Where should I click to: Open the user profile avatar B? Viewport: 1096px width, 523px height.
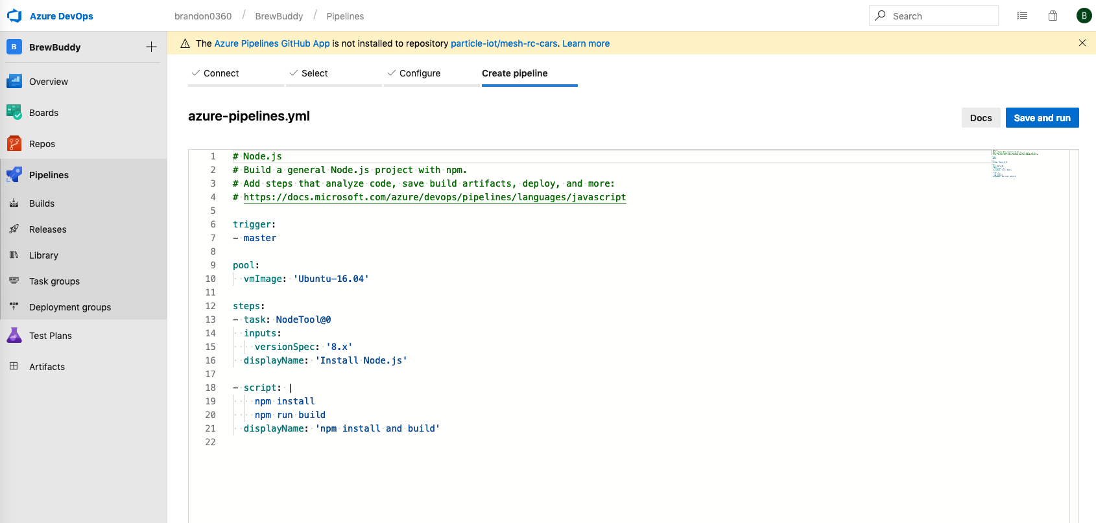click(1084, 16)
